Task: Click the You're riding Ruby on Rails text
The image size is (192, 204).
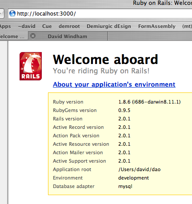Action: click(101, 71)
